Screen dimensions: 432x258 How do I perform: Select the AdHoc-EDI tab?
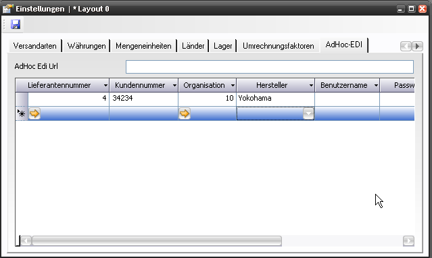pos(344,45)
